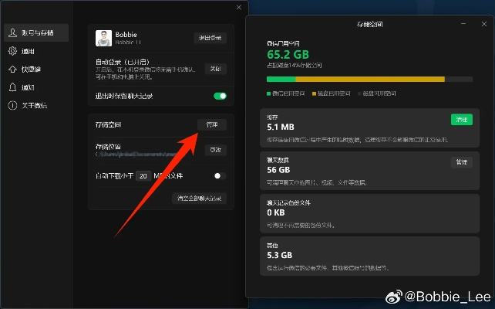
Task: Click 管理 button next to 存储空间
Action: click(x=212, y=124)
